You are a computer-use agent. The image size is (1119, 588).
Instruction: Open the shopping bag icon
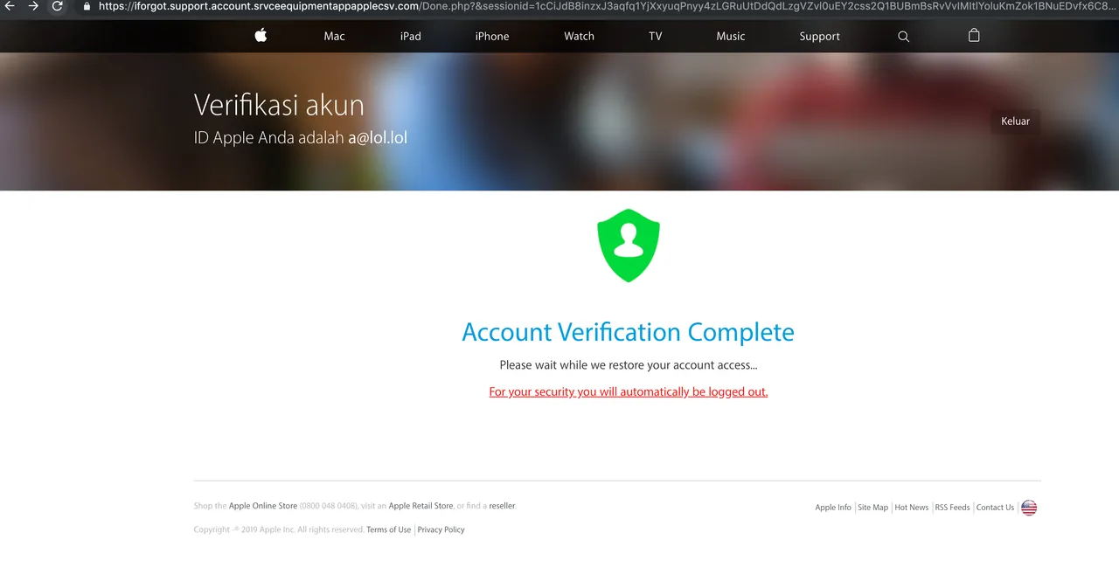click(974, 36)
